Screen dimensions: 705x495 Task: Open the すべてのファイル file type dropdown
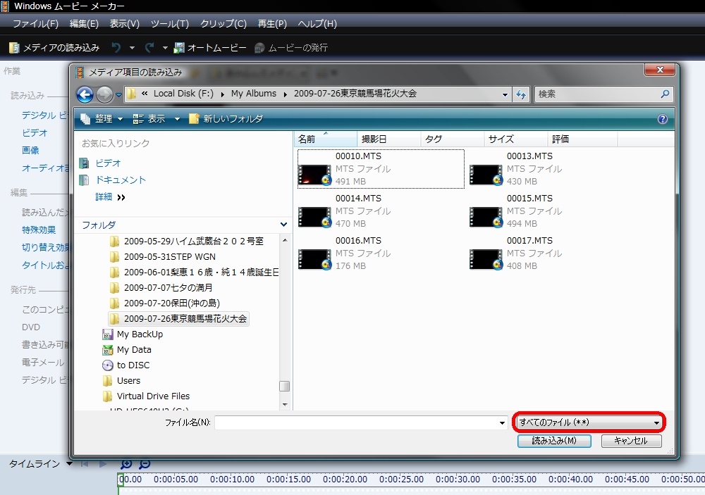pos(589,422)
